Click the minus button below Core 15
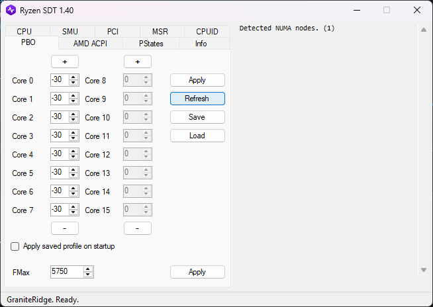Screen dimensions: 433x307 point(138,228)
